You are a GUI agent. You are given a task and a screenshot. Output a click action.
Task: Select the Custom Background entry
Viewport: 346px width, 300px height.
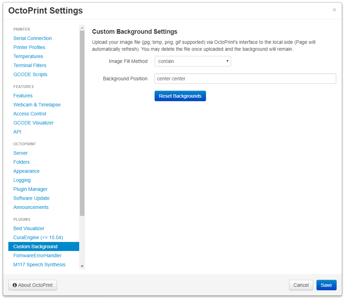(x=44, y=246)
